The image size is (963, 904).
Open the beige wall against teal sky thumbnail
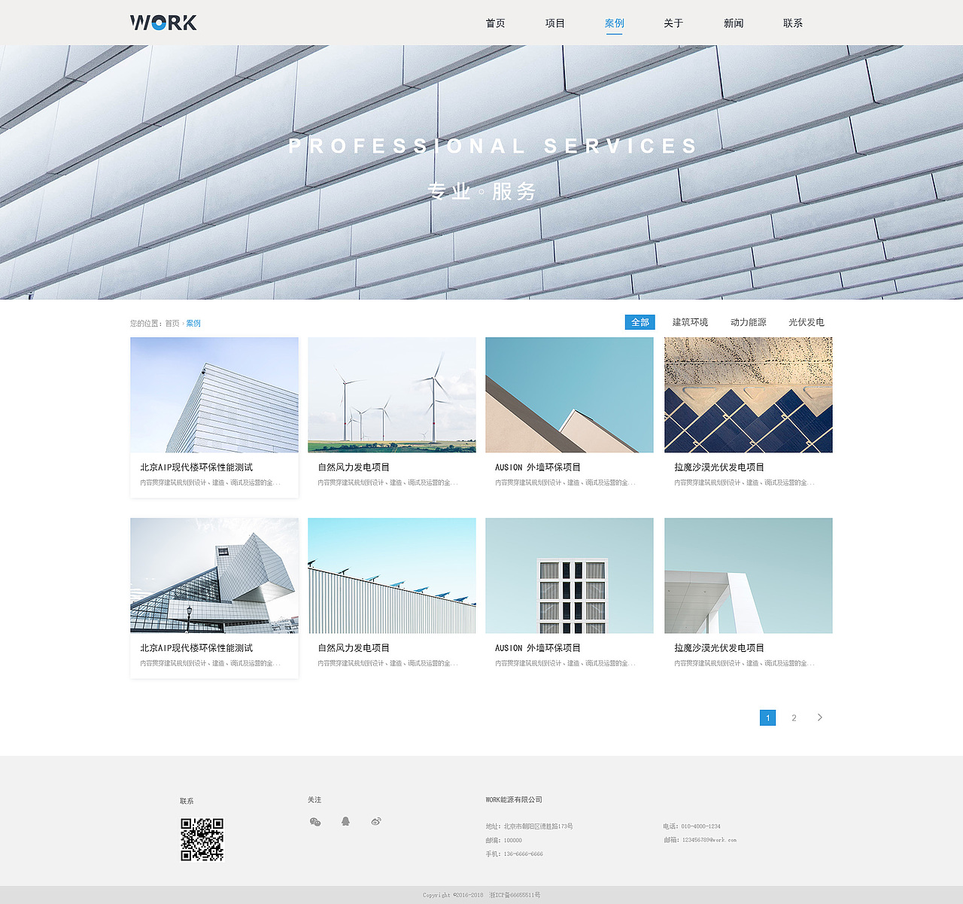coord(570,394)
